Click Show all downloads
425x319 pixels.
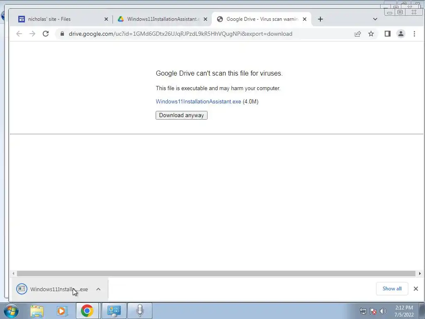click(392, 289)
